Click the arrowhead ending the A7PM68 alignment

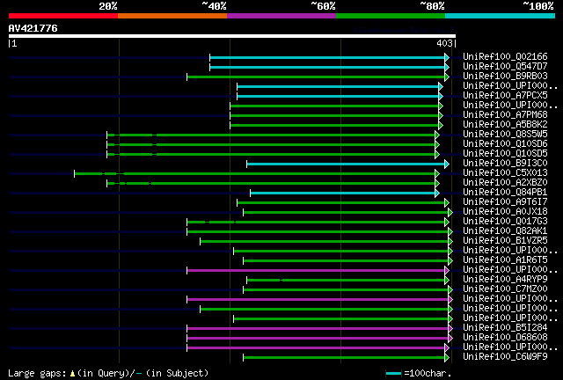coord(441,115)
